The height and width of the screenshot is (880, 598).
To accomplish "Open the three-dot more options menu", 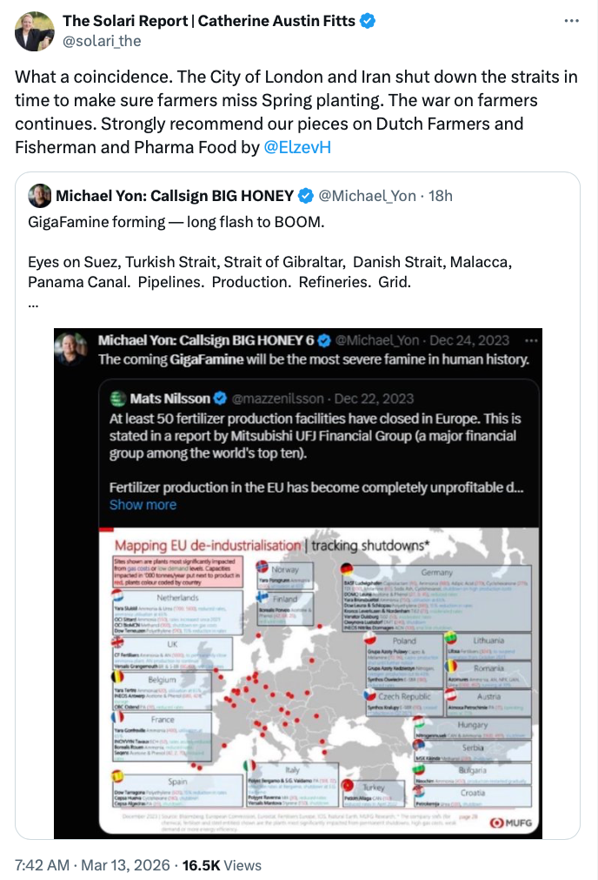I will 569,21.
